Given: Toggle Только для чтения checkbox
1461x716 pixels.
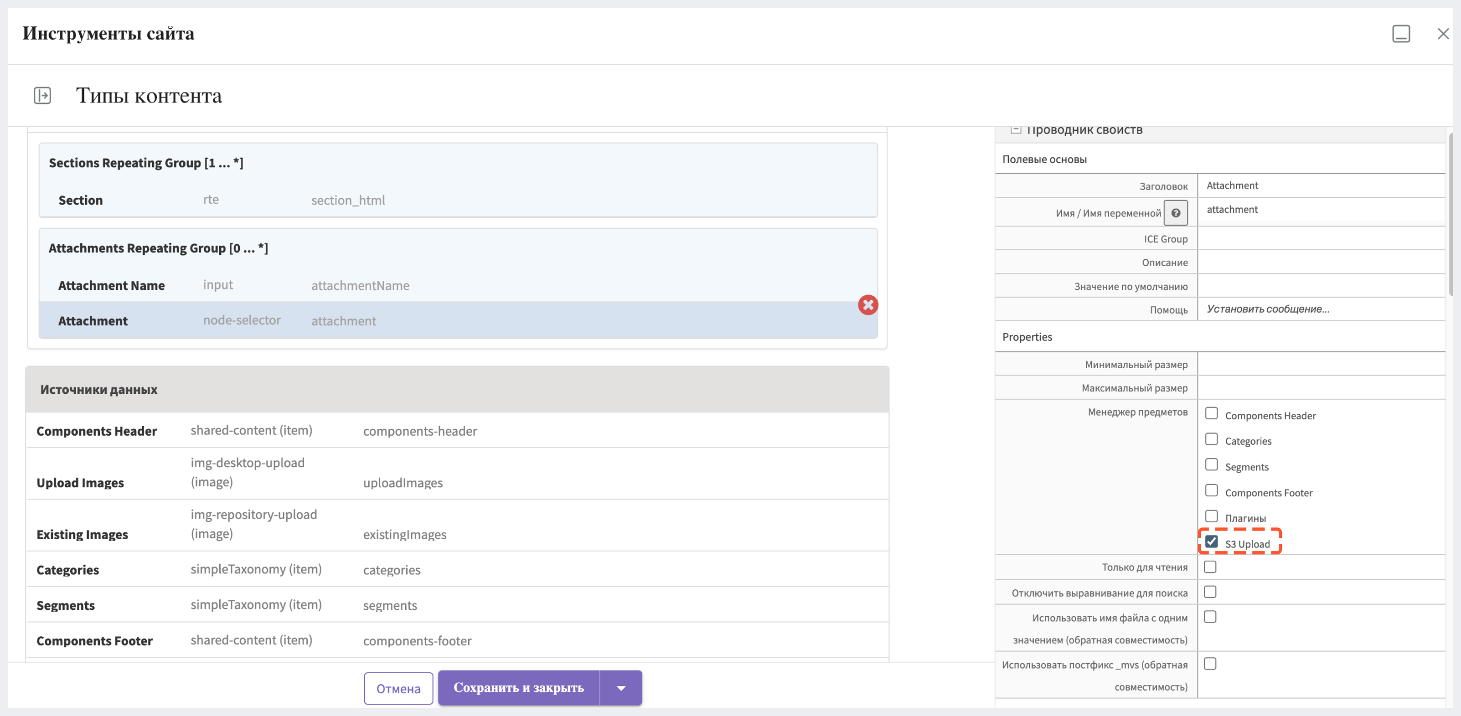Looking at the screenshot, I should [x=1210, y=567].
